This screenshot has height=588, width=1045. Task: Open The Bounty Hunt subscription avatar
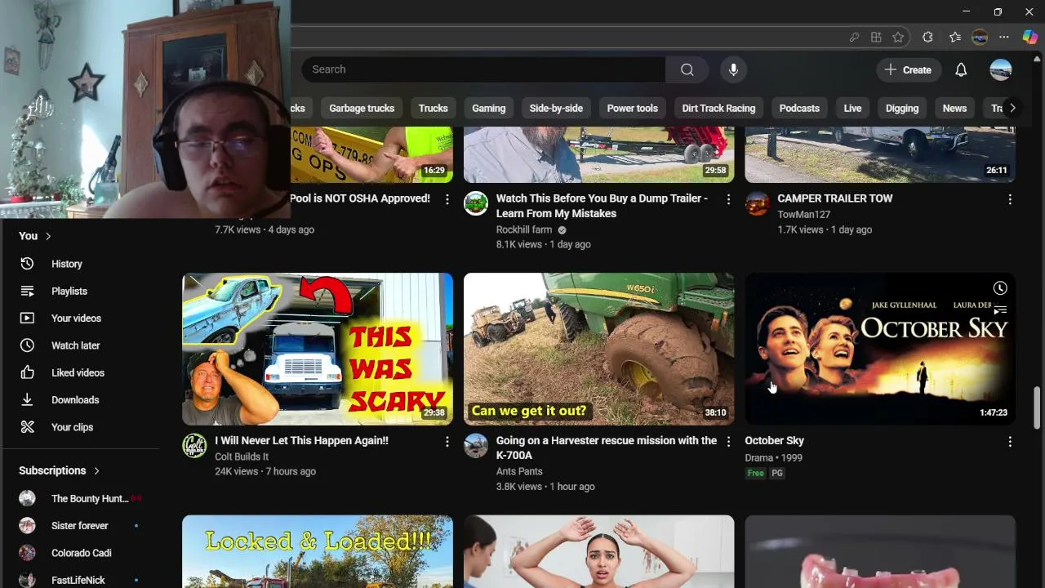click(x=27, y=498)
